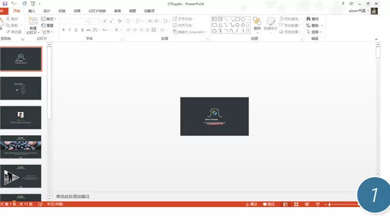
Task: Cut selection (剪切)
Action: pos(12,19)
